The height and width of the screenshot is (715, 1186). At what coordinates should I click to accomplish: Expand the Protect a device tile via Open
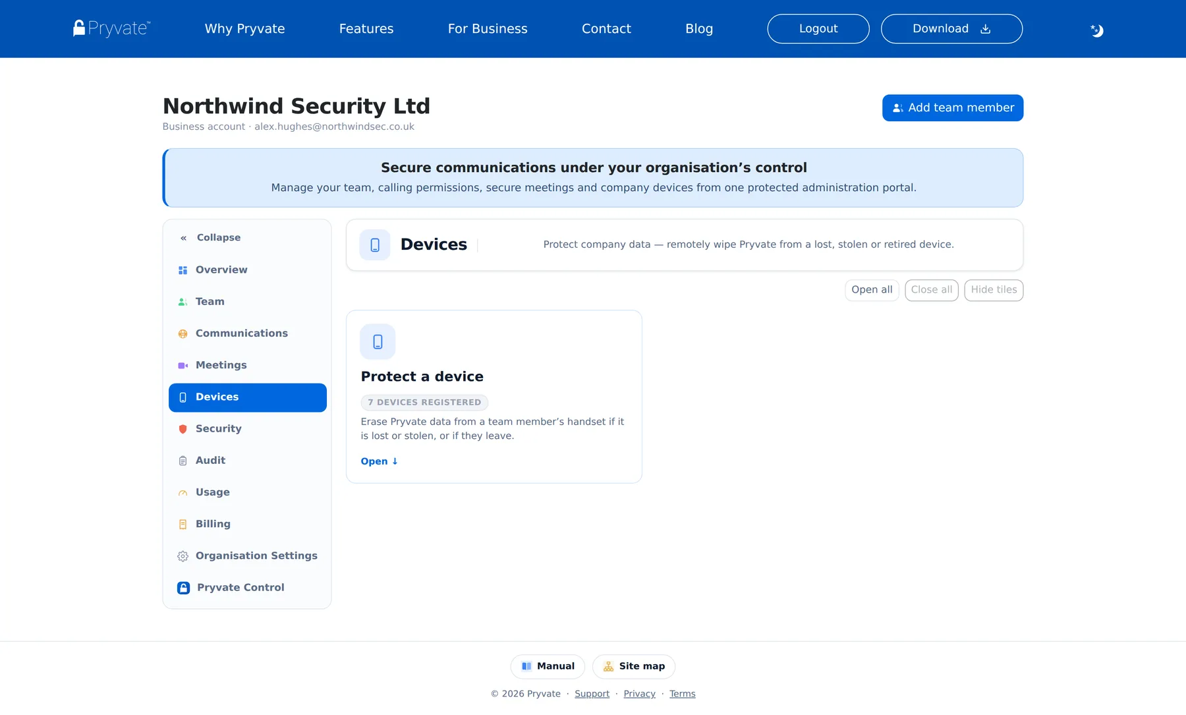click(x=380, y=461)
